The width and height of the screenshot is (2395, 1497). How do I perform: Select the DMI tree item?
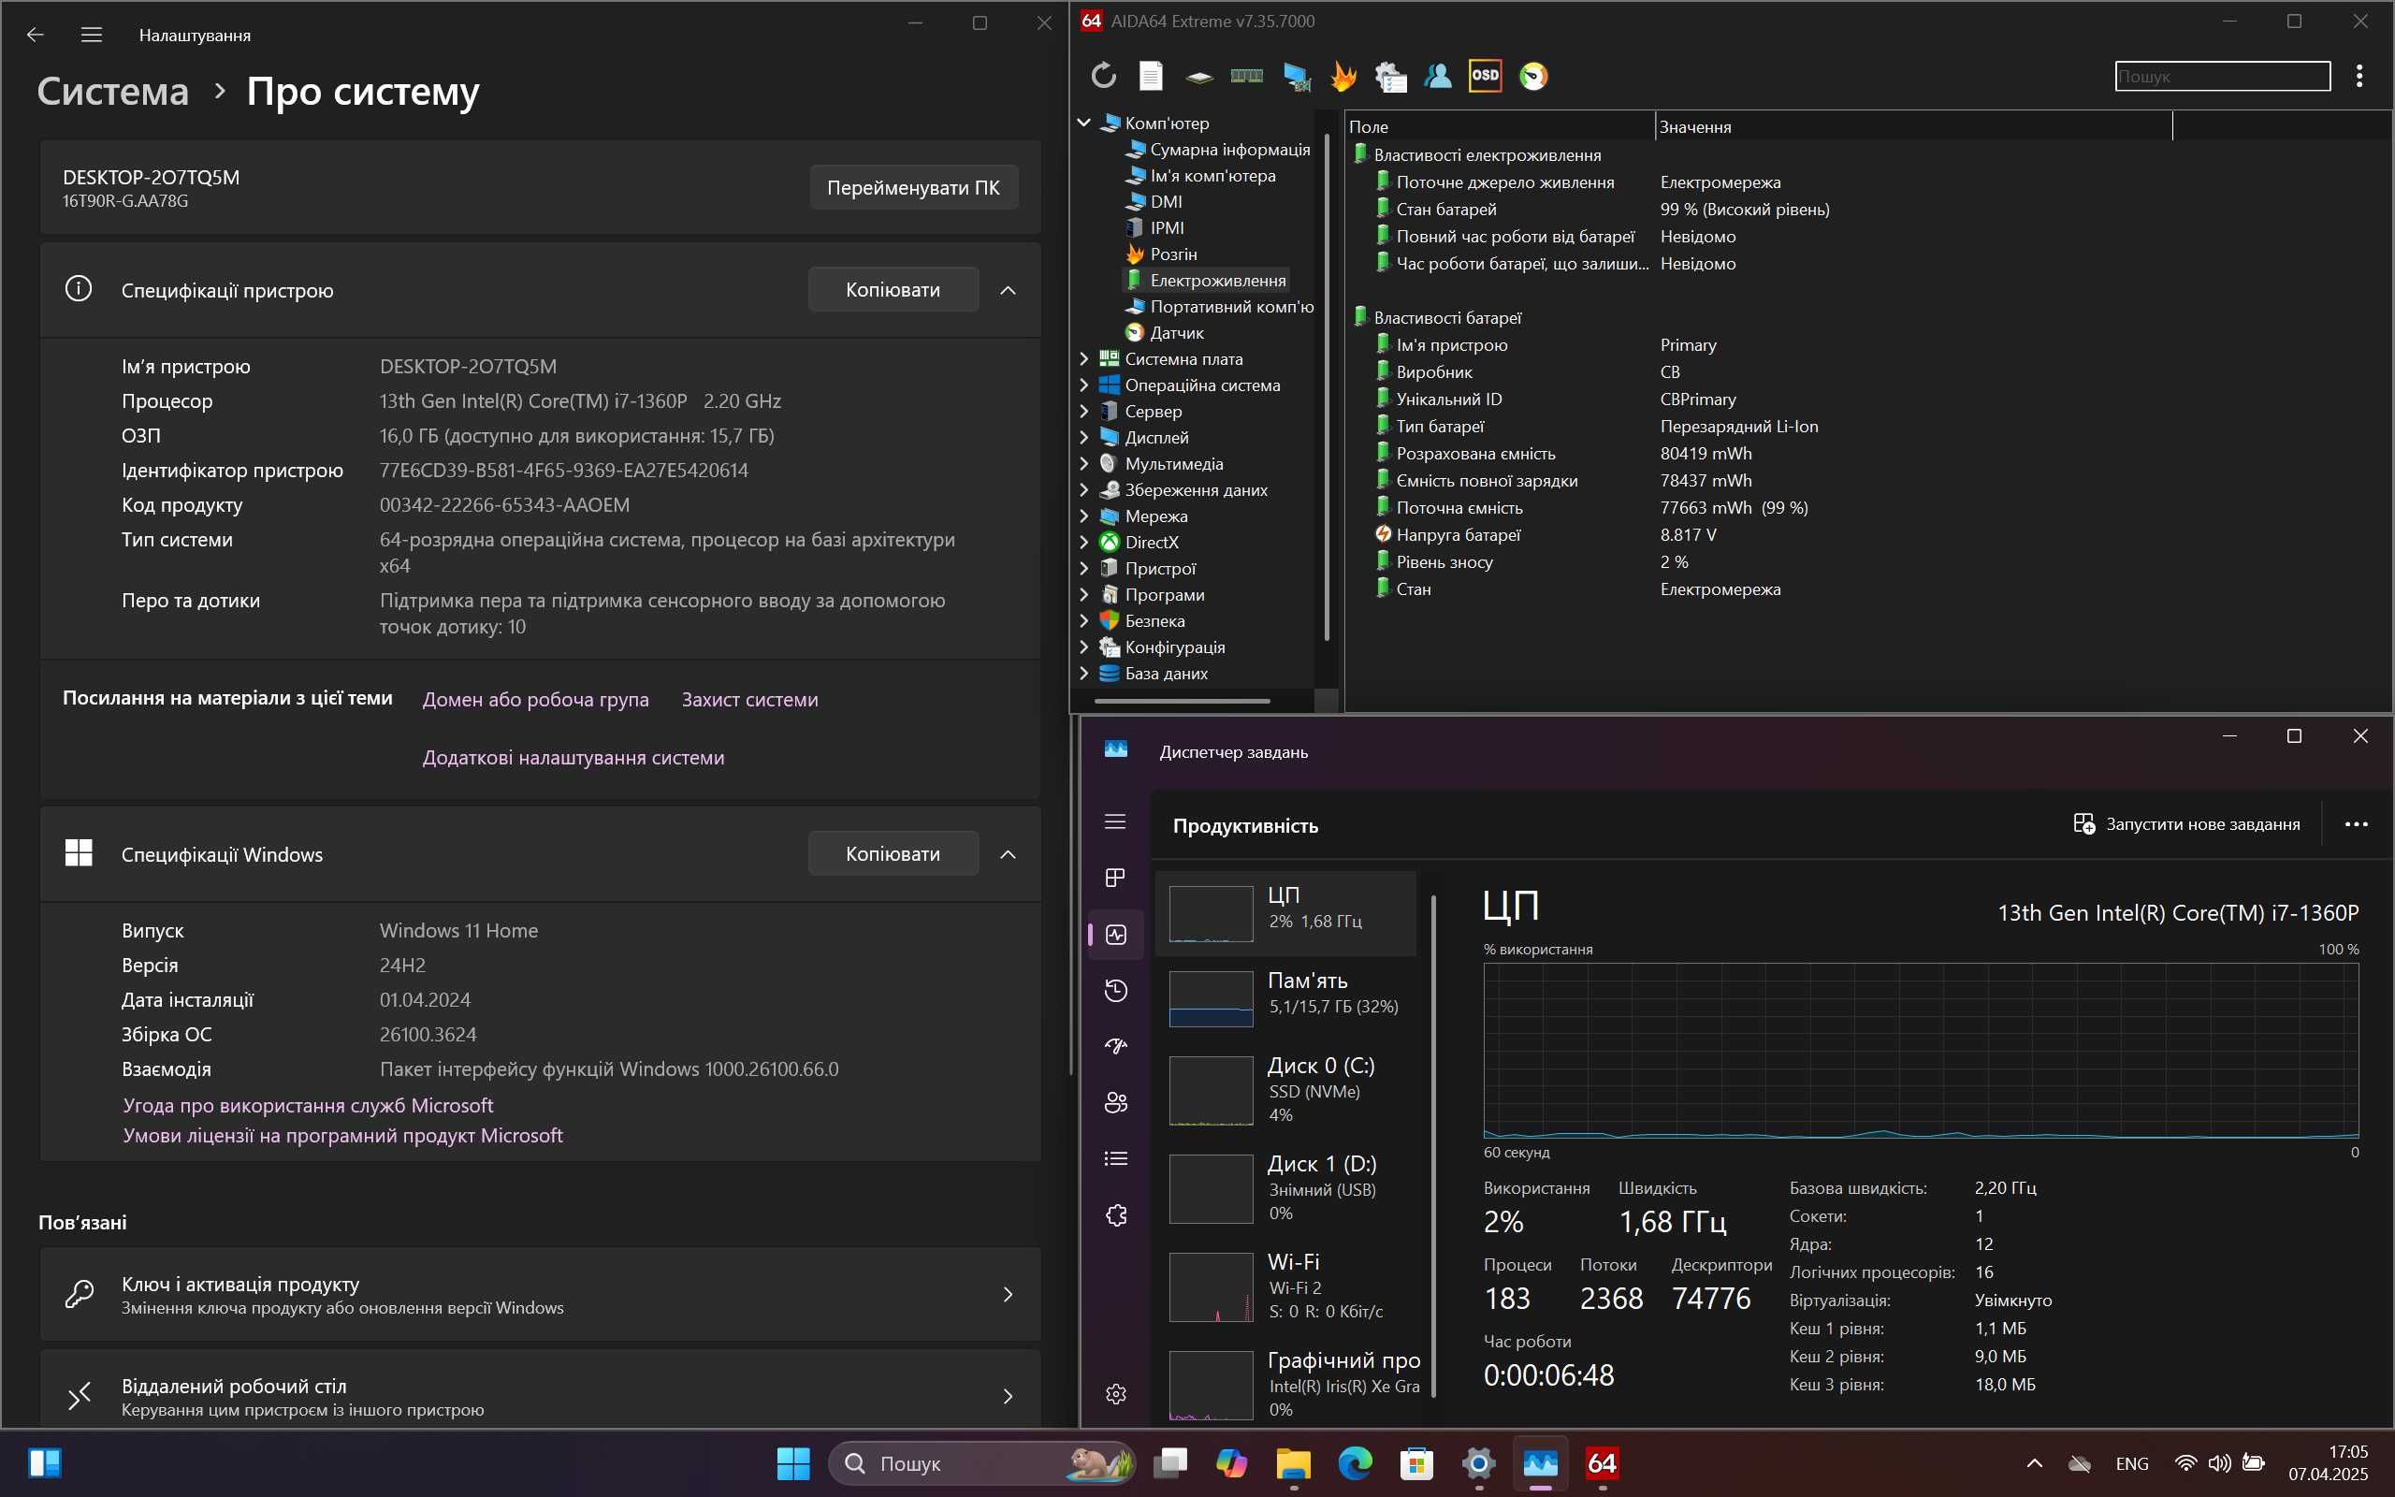click(1155, 202)
